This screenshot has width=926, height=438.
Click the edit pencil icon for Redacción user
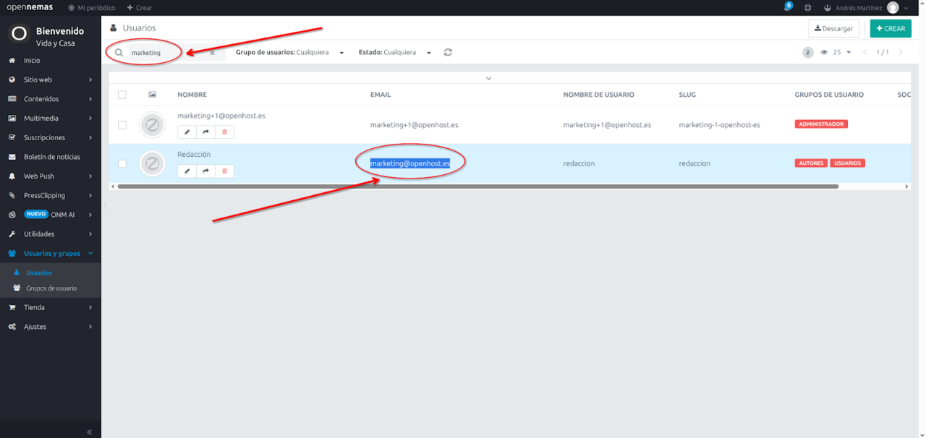click(187, 171)
